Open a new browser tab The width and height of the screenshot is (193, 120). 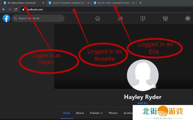click(x=141, y=3)
